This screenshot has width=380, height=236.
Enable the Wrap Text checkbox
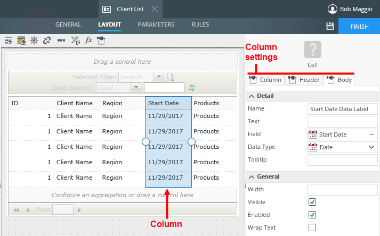[x=312, y=227]
